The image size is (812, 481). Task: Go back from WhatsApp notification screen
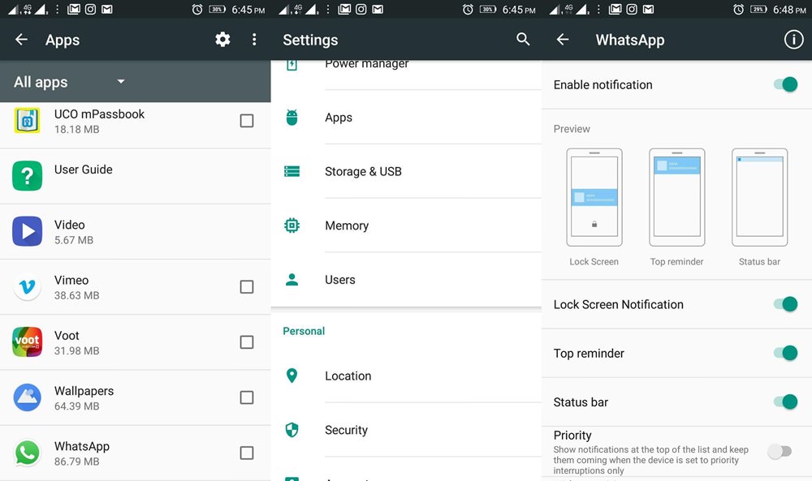click(x=563, y=39)
